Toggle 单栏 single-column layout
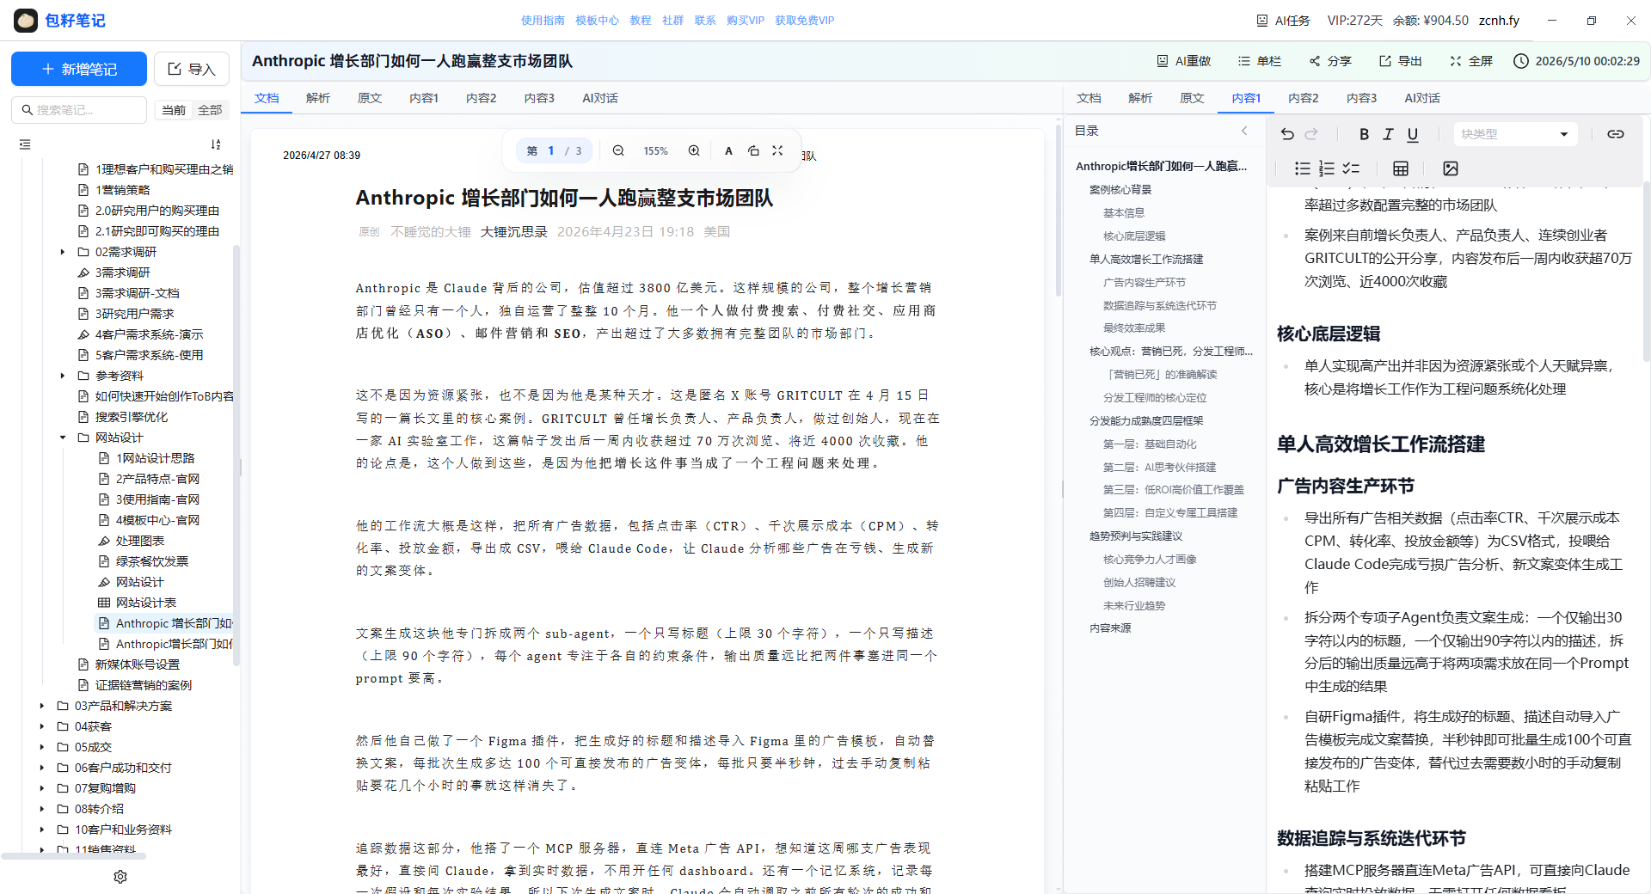Screen dimensions: 1651x894 (x=1260, y=61)
